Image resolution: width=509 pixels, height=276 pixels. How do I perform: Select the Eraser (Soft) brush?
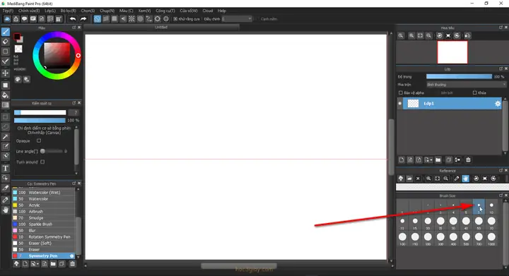click(44, 244)
